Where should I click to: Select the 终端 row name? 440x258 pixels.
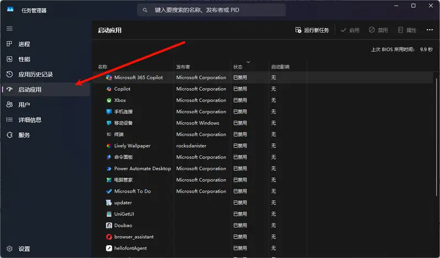(x=119, y=134)
